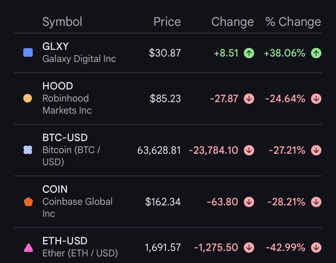Select the Bitcoin price 63,628.81

click(x=159, y=150)
